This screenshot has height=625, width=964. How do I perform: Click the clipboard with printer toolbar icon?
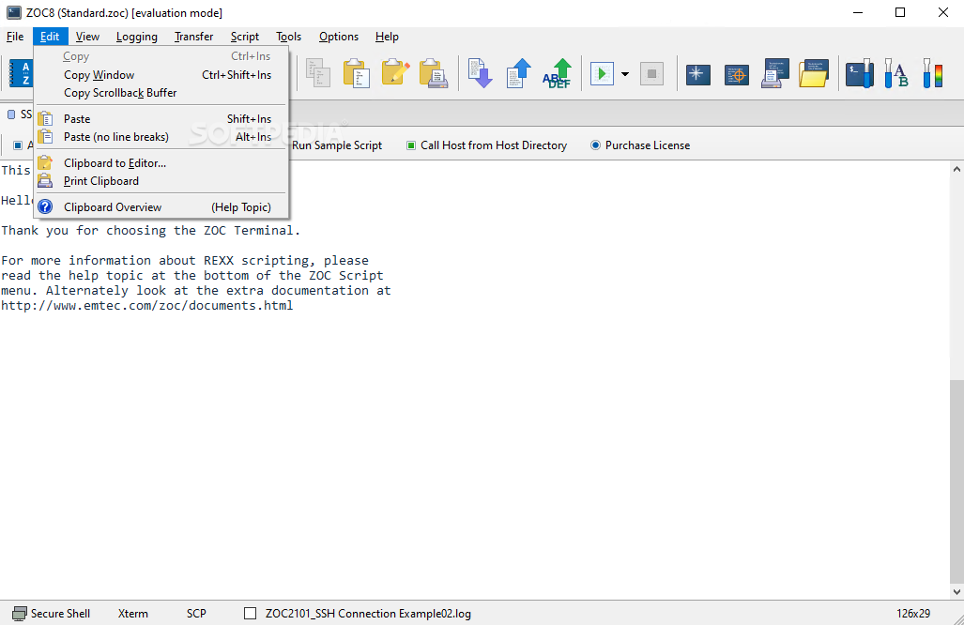pos(434,74)
